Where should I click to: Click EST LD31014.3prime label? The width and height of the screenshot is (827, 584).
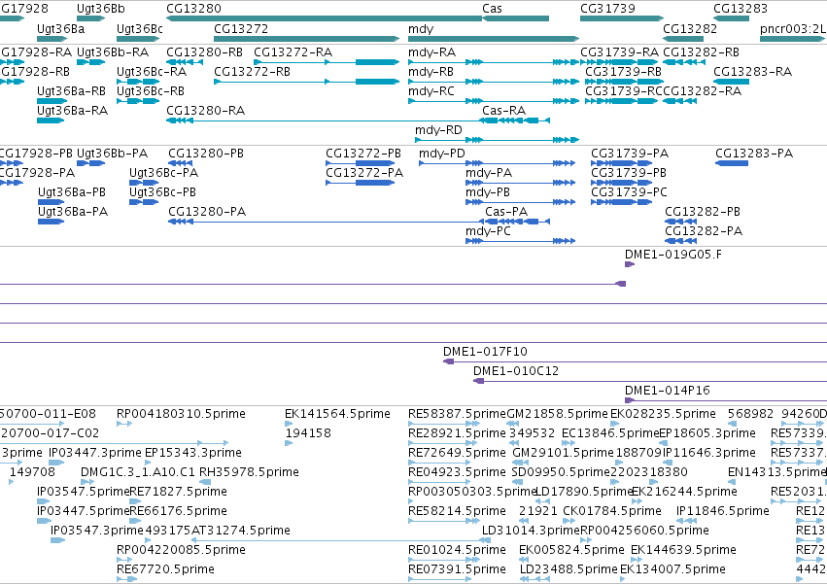click(532, 531)
